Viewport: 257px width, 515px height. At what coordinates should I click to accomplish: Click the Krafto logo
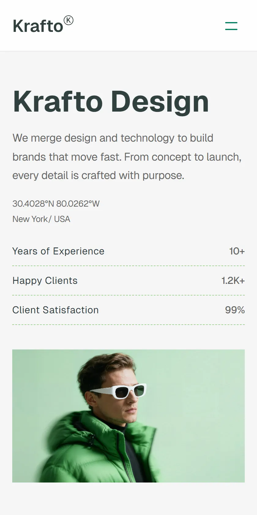coord(43,25)
